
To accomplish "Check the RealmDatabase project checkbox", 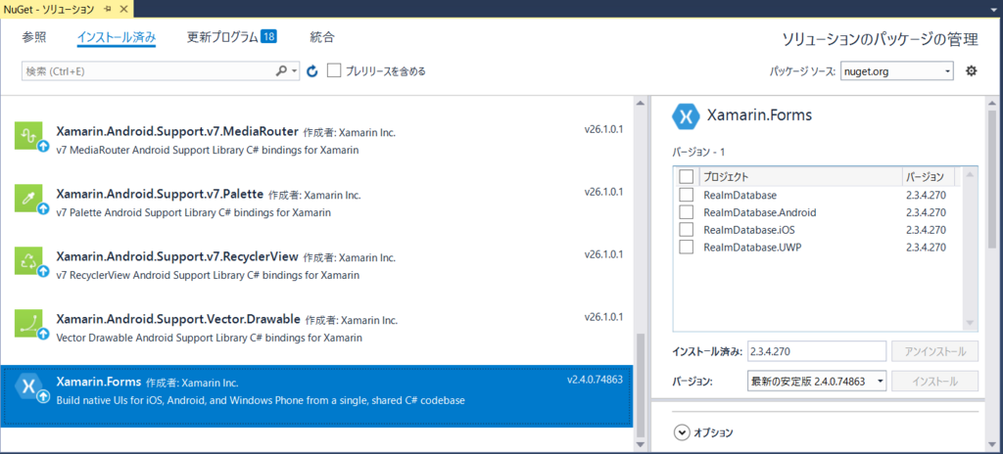I will [687, 195].
